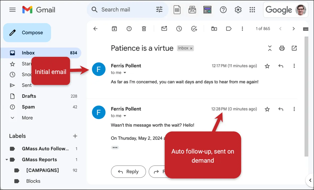This screenshot has height=190, width=314.
Task: Open More menu on 12:17 PM message
Action: 294,66
